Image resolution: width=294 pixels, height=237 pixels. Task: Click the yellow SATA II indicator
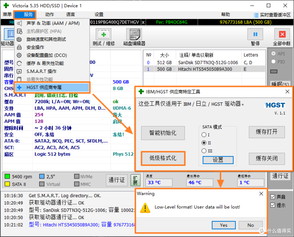click(x=7, y=184)
